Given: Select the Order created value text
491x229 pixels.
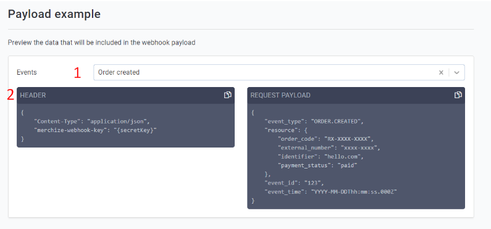Looking at the screenshot, I should [119, 72].
